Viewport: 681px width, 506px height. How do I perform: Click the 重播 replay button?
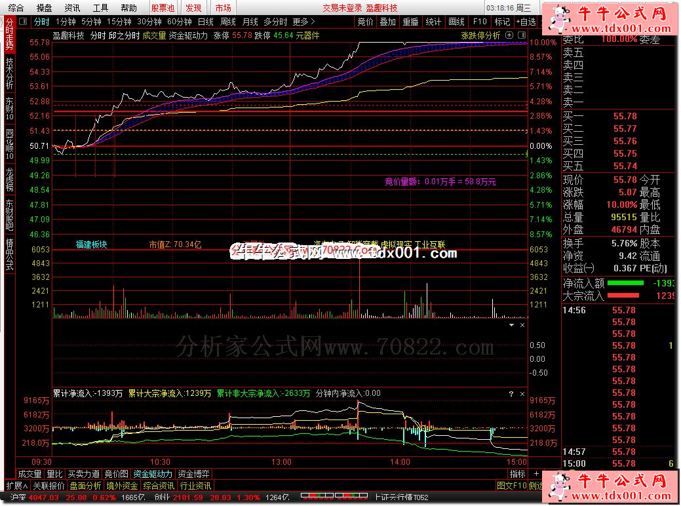click(x=410, y=21)
